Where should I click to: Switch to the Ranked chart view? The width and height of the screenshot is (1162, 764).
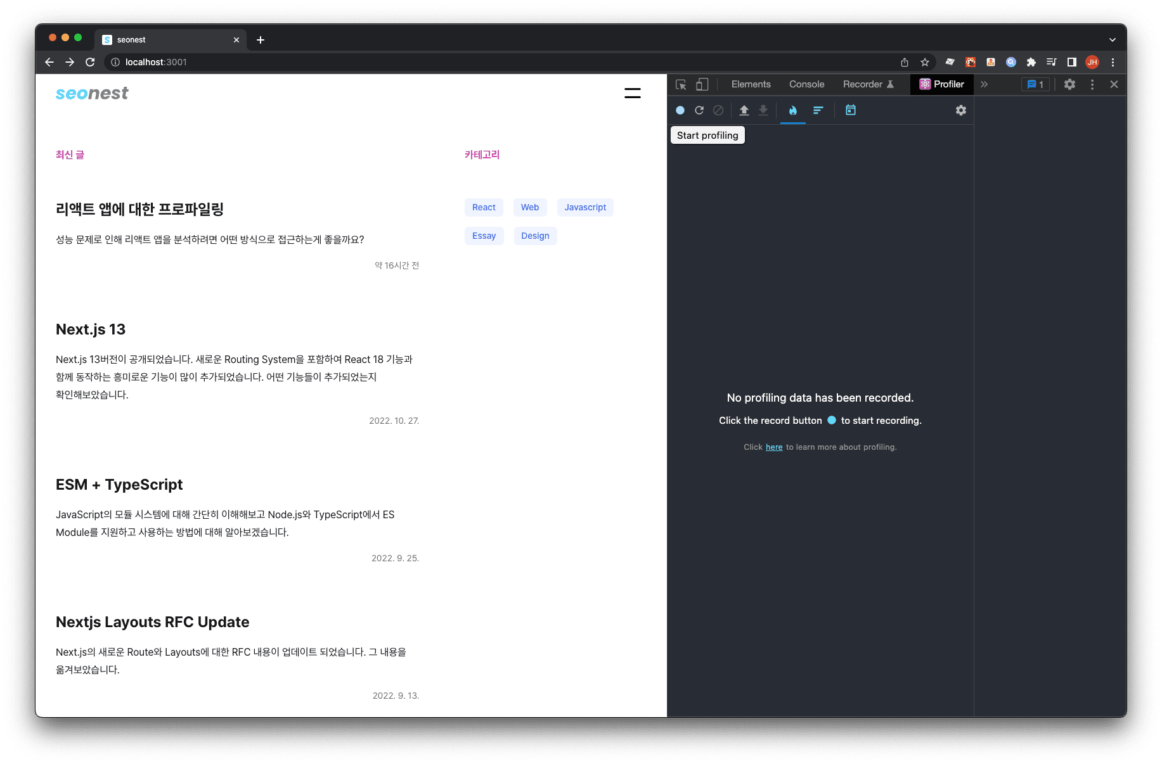point(818,110)
